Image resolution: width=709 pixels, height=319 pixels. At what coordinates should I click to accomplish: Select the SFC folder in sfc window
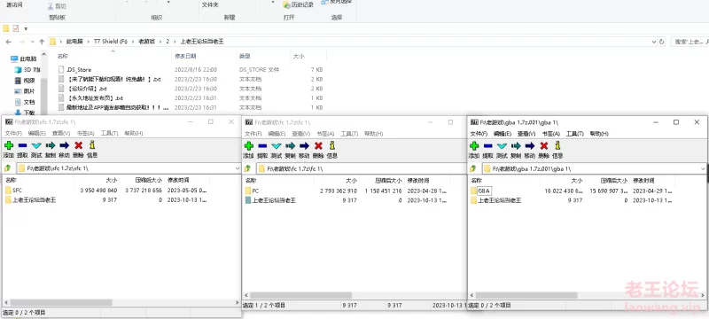[13, 191]
